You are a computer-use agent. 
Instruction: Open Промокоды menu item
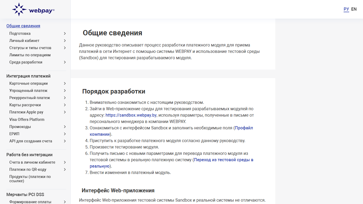[x=20, y=127]
